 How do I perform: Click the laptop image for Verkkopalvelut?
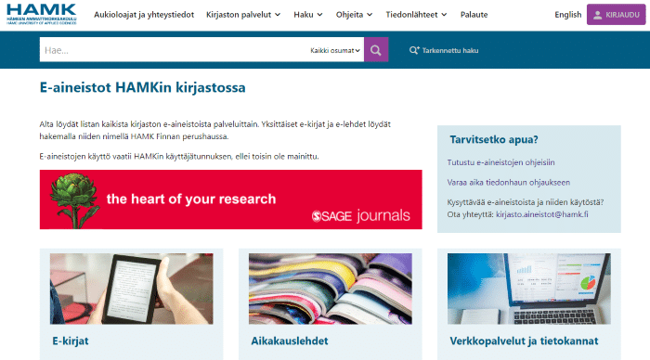pos(529,289)
